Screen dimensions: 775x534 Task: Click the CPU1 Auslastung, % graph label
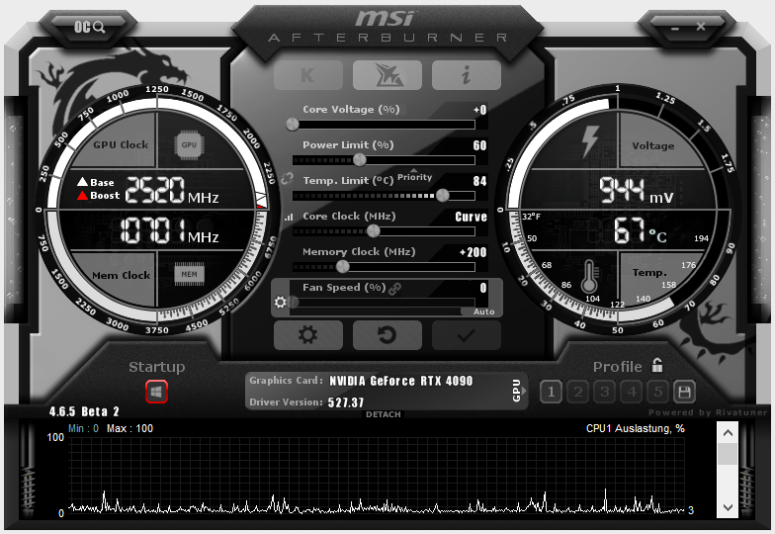(635, 428)
